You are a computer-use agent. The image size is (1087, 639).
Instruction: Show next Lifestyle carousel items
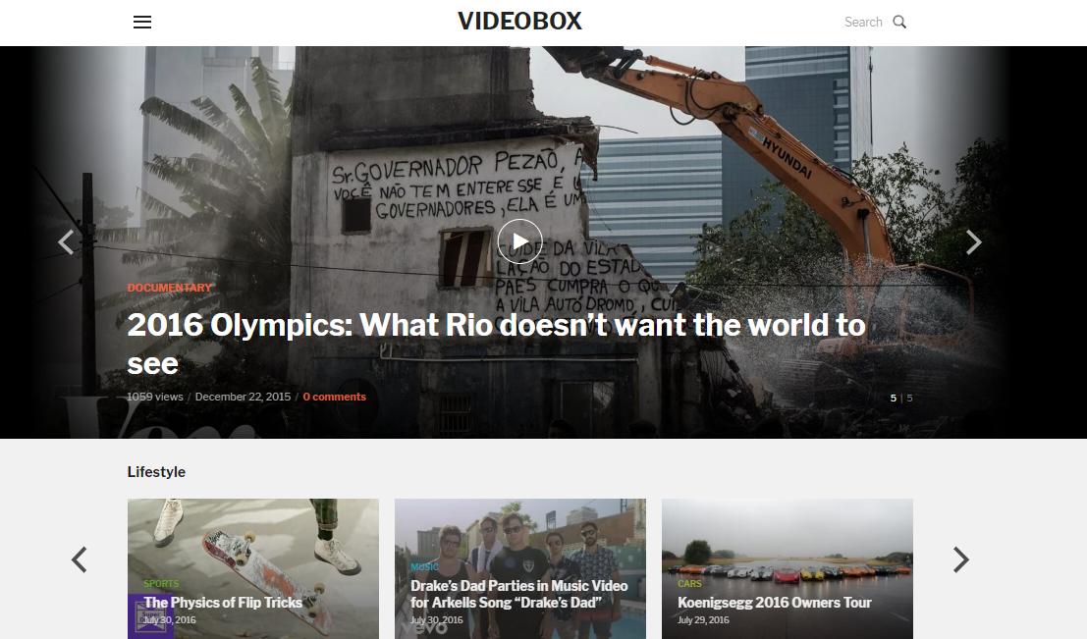[961, 559]
